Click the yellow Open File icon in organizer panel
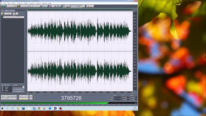Screen dimensions: 206x116 [2, 14]
